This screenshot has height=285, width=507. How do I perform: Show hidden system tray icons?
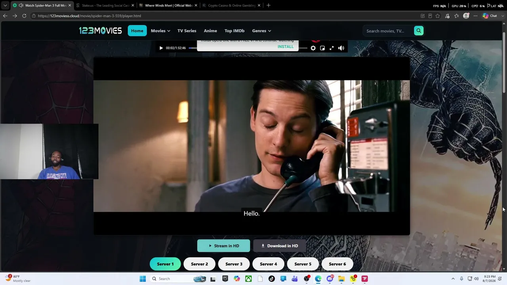453,279
